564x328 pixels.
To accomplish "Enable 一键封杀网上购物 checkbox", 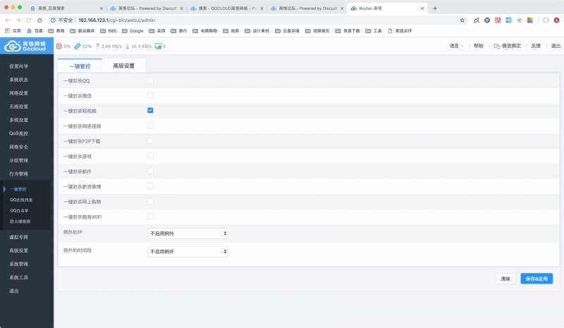I will tap(150, 201).
